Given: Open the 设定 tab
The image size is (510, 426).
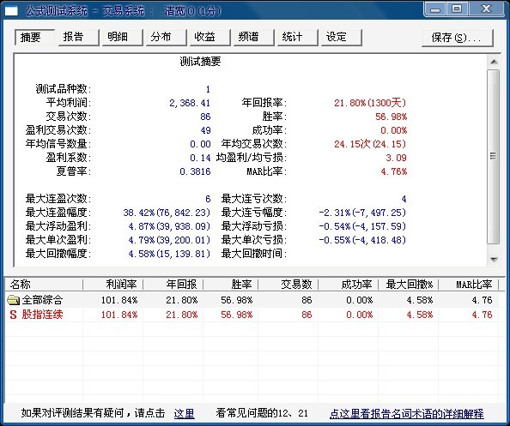Looking at the screenshot, I should tap(341, 38).
